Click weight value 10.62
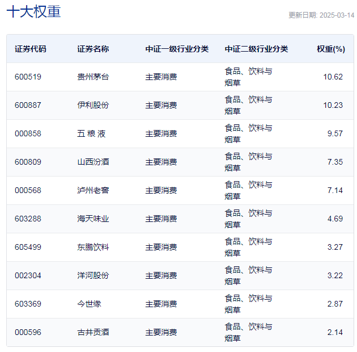This screenshot has height=352, width=357. coord(333,77)
